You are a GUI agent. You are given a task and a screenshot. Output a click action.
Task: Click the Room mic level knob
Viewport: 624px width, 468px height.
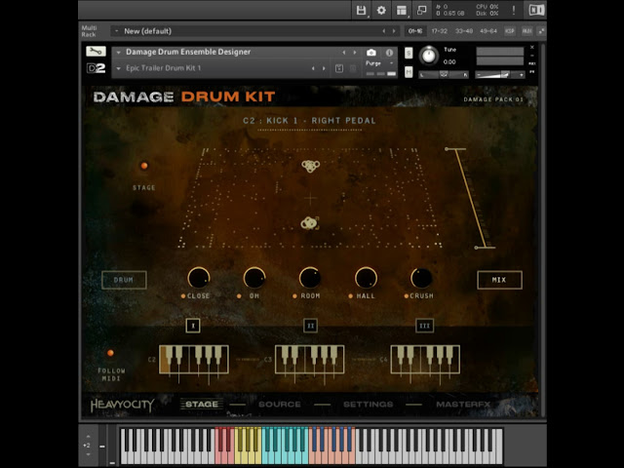(310, 277)
